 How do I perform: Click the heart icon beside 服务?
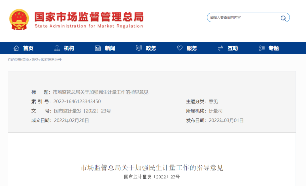pos(180,48)
